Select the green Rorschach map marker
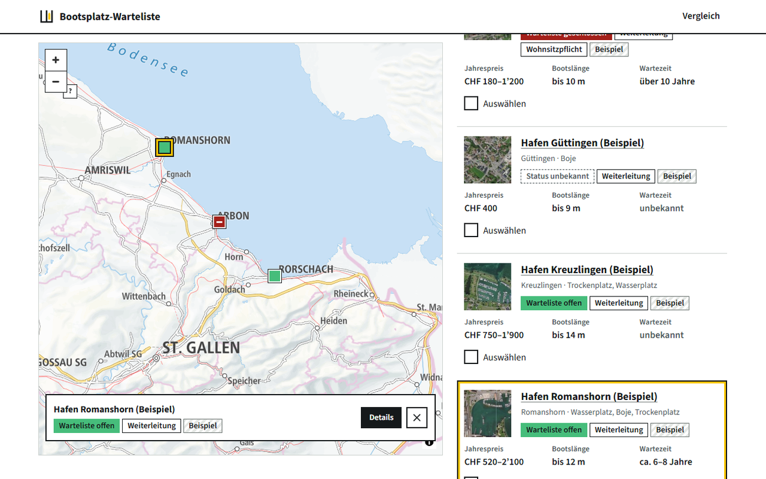 pyautogui.click(x=275, y=276)
